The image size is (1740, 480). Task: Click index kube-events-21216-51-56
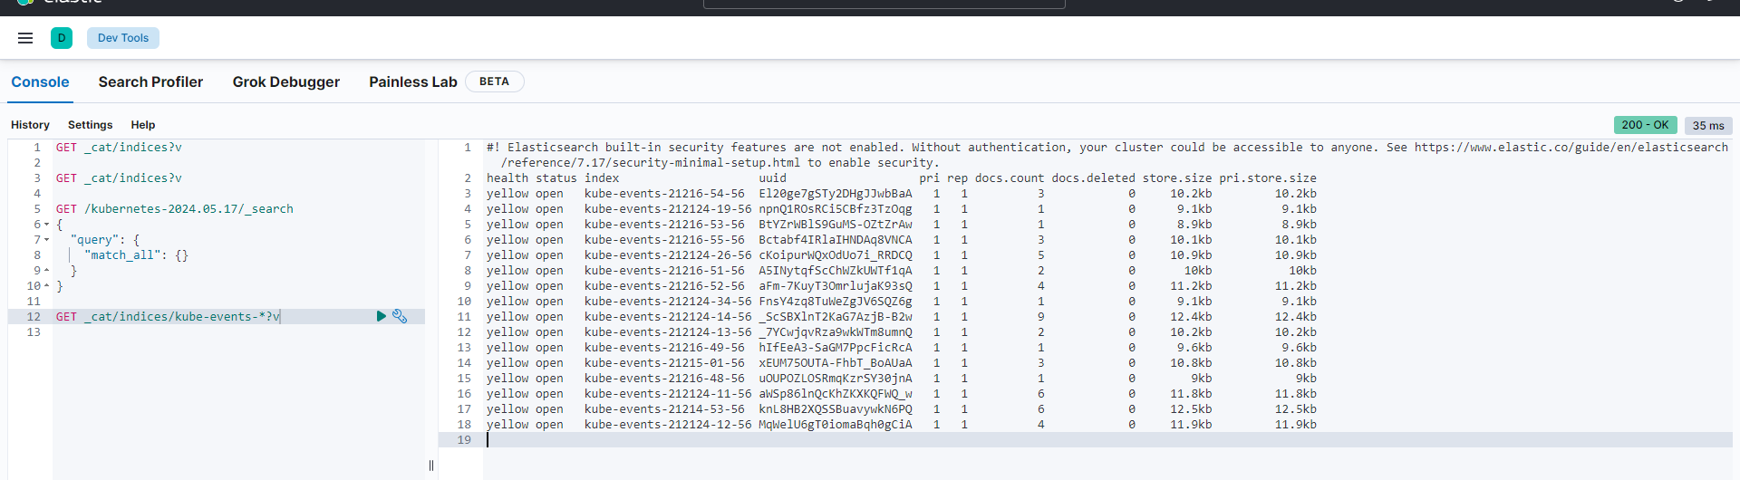664,270
